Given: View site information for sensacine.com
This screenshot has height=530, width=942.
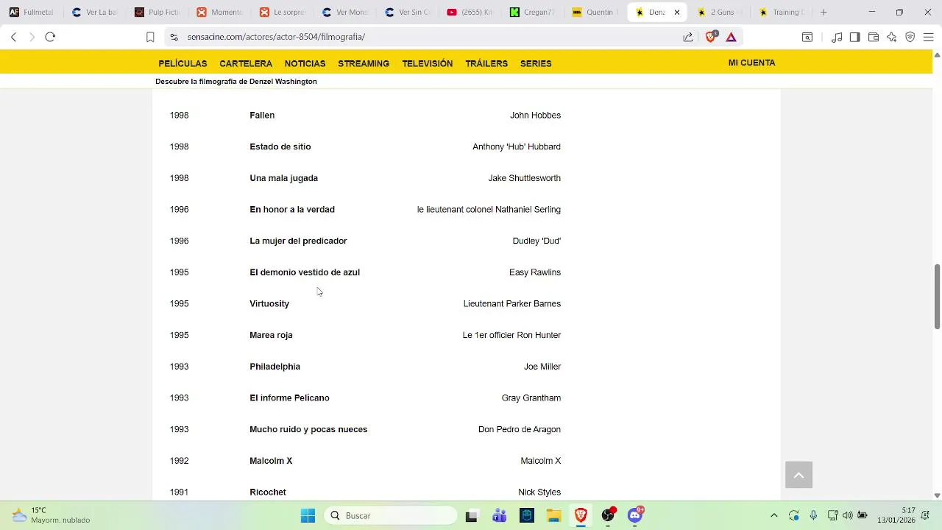Looking at the screenshot, I should (x=173, y=37).
